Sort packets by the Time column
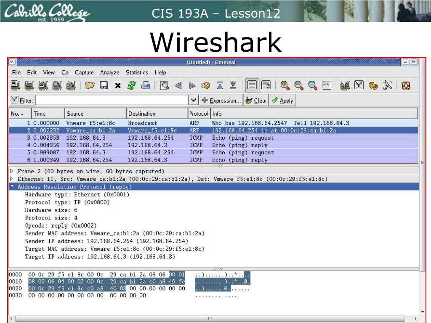 (x=48, y=114)
